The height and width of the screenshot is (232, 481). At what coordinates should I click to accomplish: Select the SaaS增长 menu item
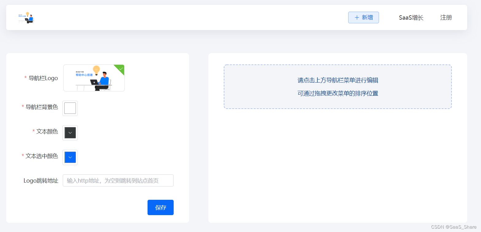click(411, 17)
